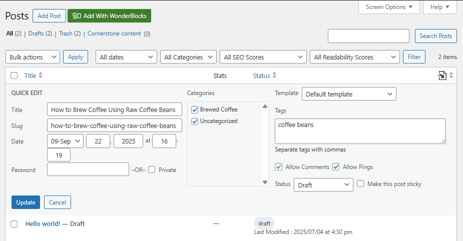Click into the Slug text field
The height and width of the screenshot is (241, 463).
pos(114,125)
